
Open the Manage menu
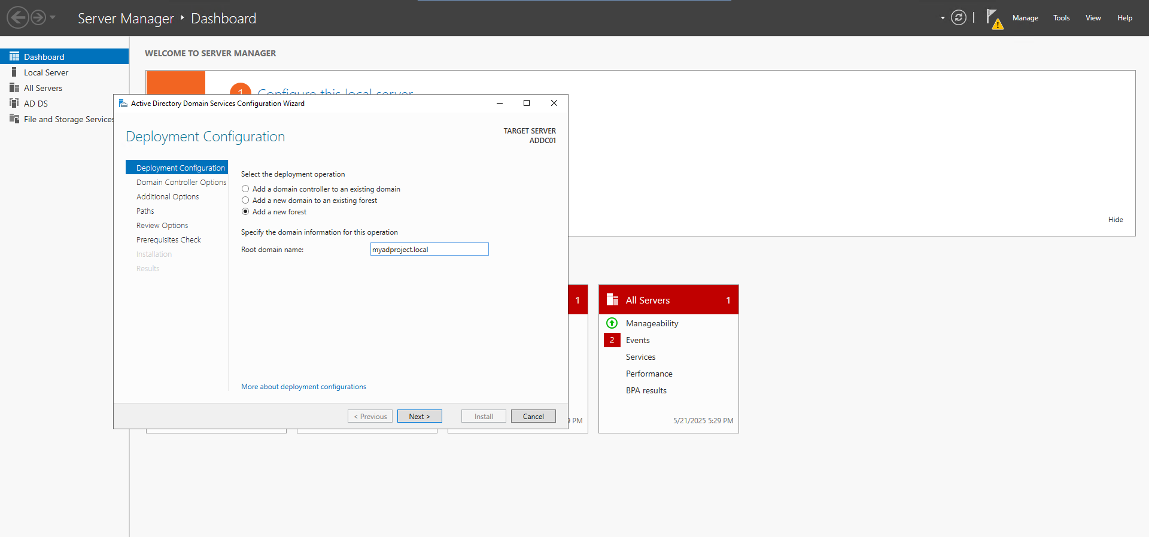tap(1025, 18)
